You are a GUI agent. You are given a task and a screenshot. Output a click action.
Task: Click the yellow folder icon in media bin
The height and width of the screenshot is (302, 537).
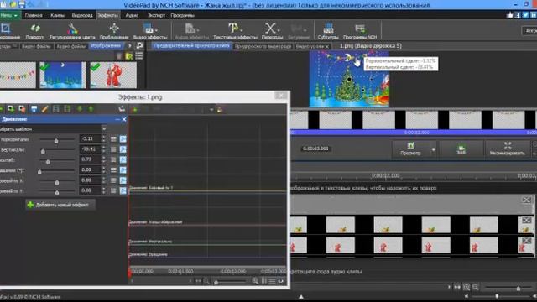129,56
